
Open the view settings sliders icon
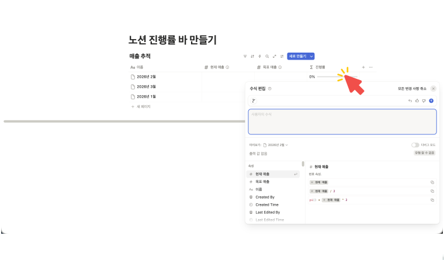pyautogui.click(x=282, y=56)
